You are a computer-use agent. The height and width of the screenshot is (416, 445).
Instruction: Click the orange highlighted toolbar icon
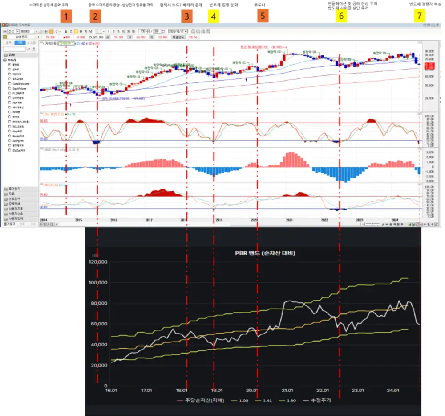51,31
